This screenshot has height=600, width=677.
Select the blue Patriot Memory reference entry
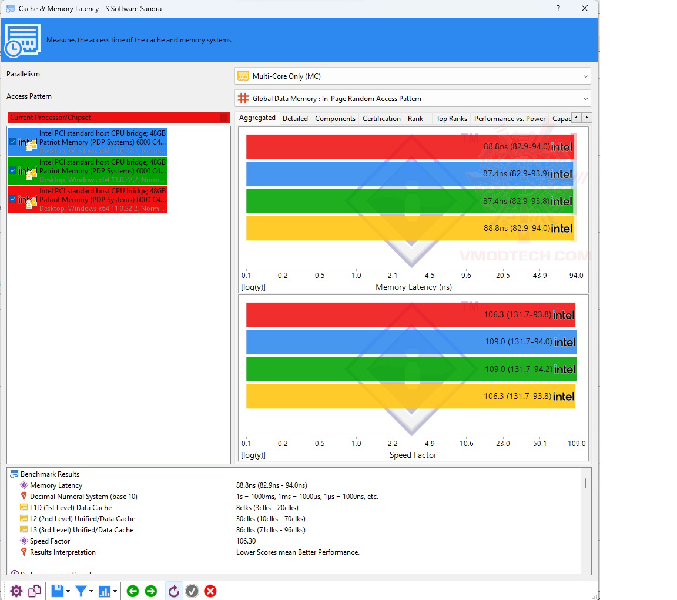pos(88,142)
